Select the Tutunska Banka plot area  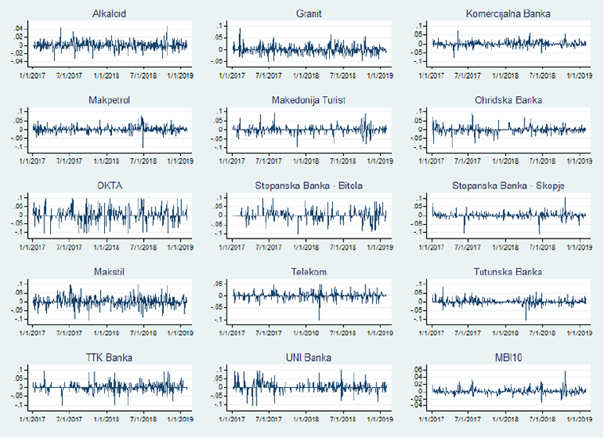point(509,301)
